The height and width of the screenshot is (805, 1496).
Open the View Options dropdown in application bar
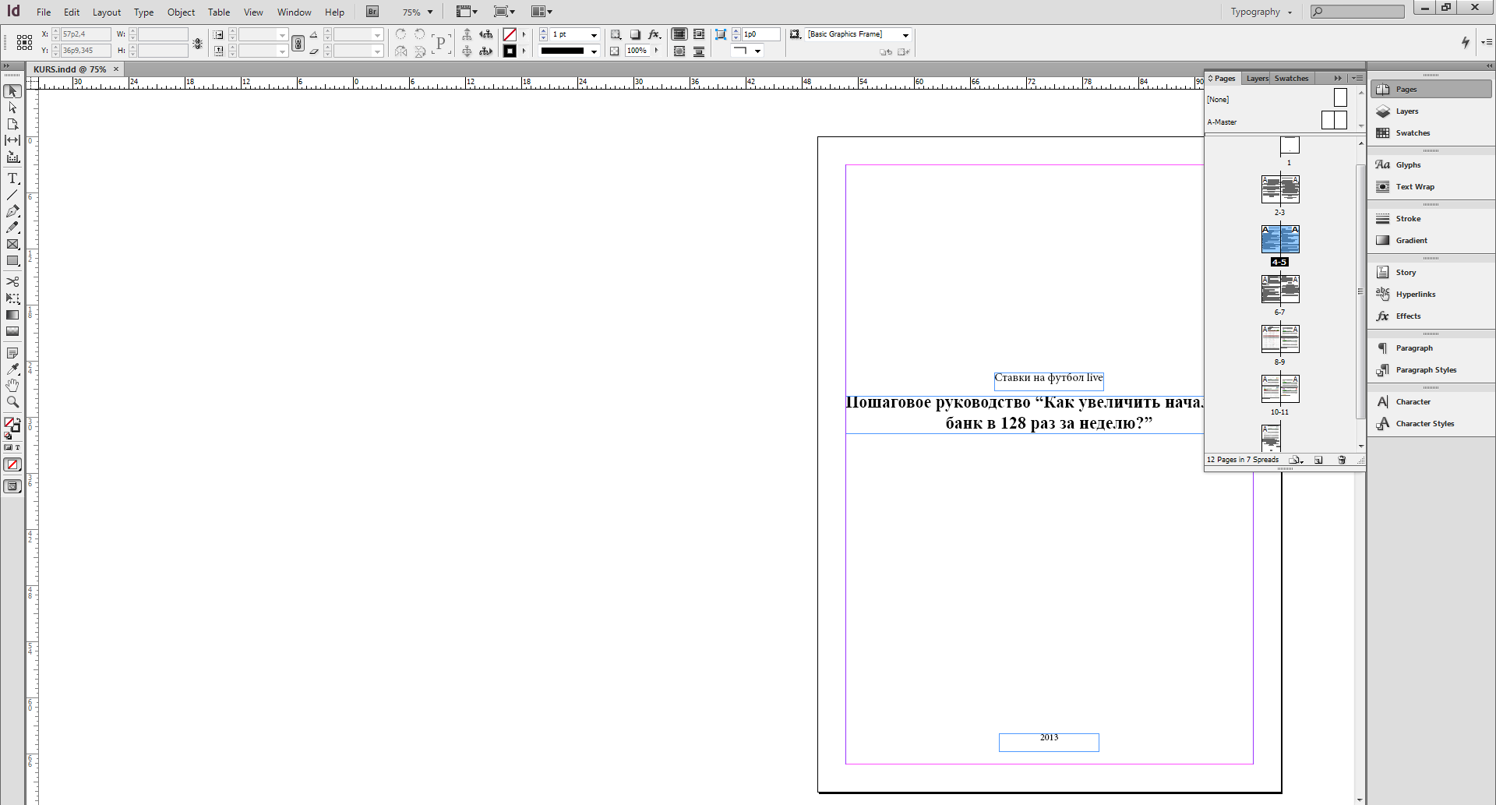coord(466,12)
